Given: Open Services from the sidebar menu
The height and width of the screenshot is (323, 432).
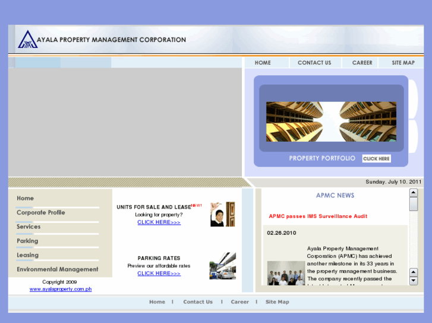Looking at the screenshot, I should pyautogui.click(x=29, y=227).
